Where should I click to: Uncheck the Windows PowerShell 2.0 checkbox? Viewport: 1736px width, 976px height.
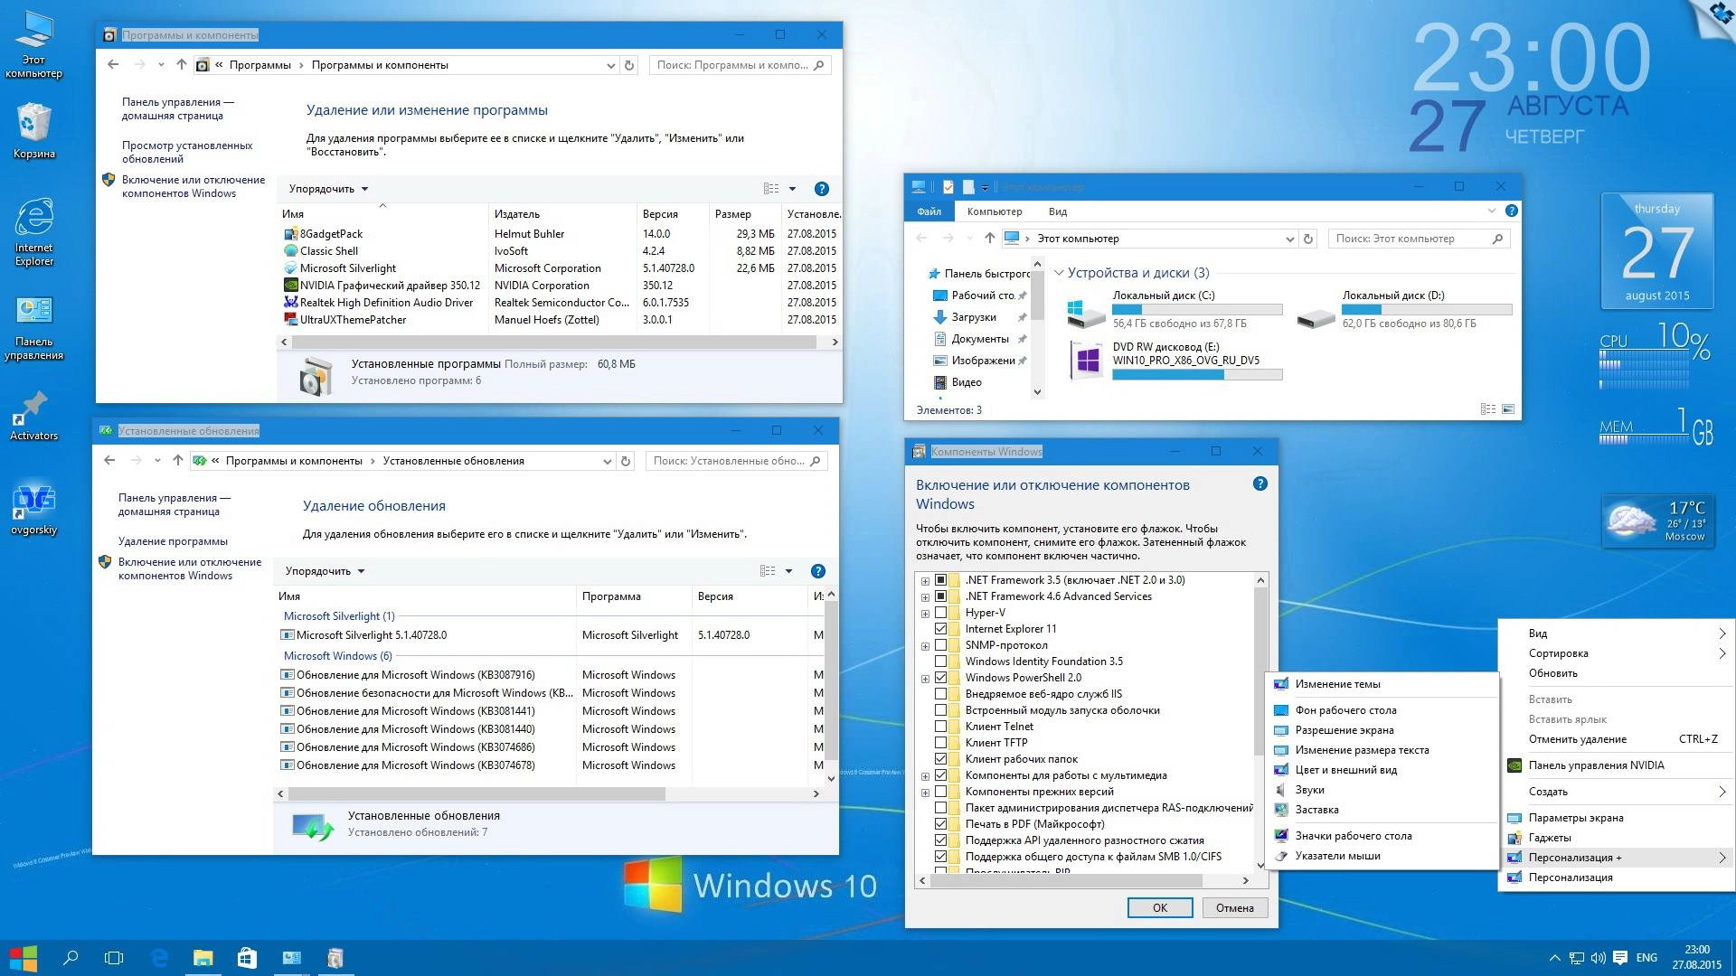[x=940, y=678]
